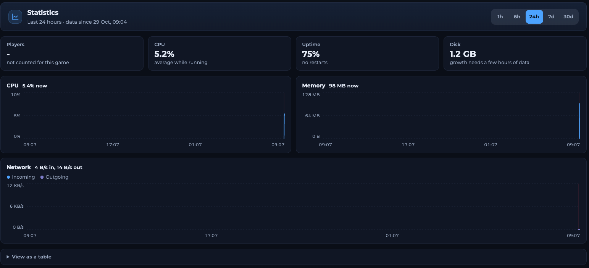
Task: Click the Outgoing legend purple dot
Action: coord(42,177)
